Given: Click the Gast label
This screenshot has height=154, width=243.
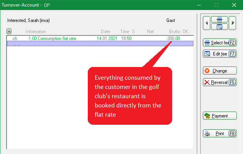Looking at the screenshot, I should (171, 20).
